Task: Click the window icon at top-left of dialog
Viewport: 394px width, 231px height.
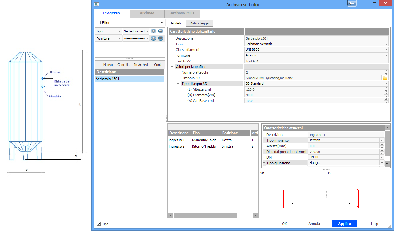Action: [96, 4]
